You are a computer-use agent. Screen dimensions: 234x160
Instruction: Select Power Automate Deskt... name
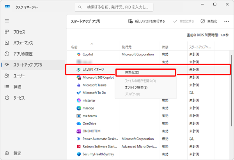[x=100, y=139]
